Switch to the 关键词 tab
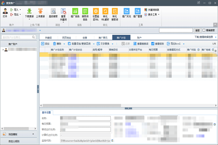The height and width of the screenshot is (145, 218). coord(48,38)
